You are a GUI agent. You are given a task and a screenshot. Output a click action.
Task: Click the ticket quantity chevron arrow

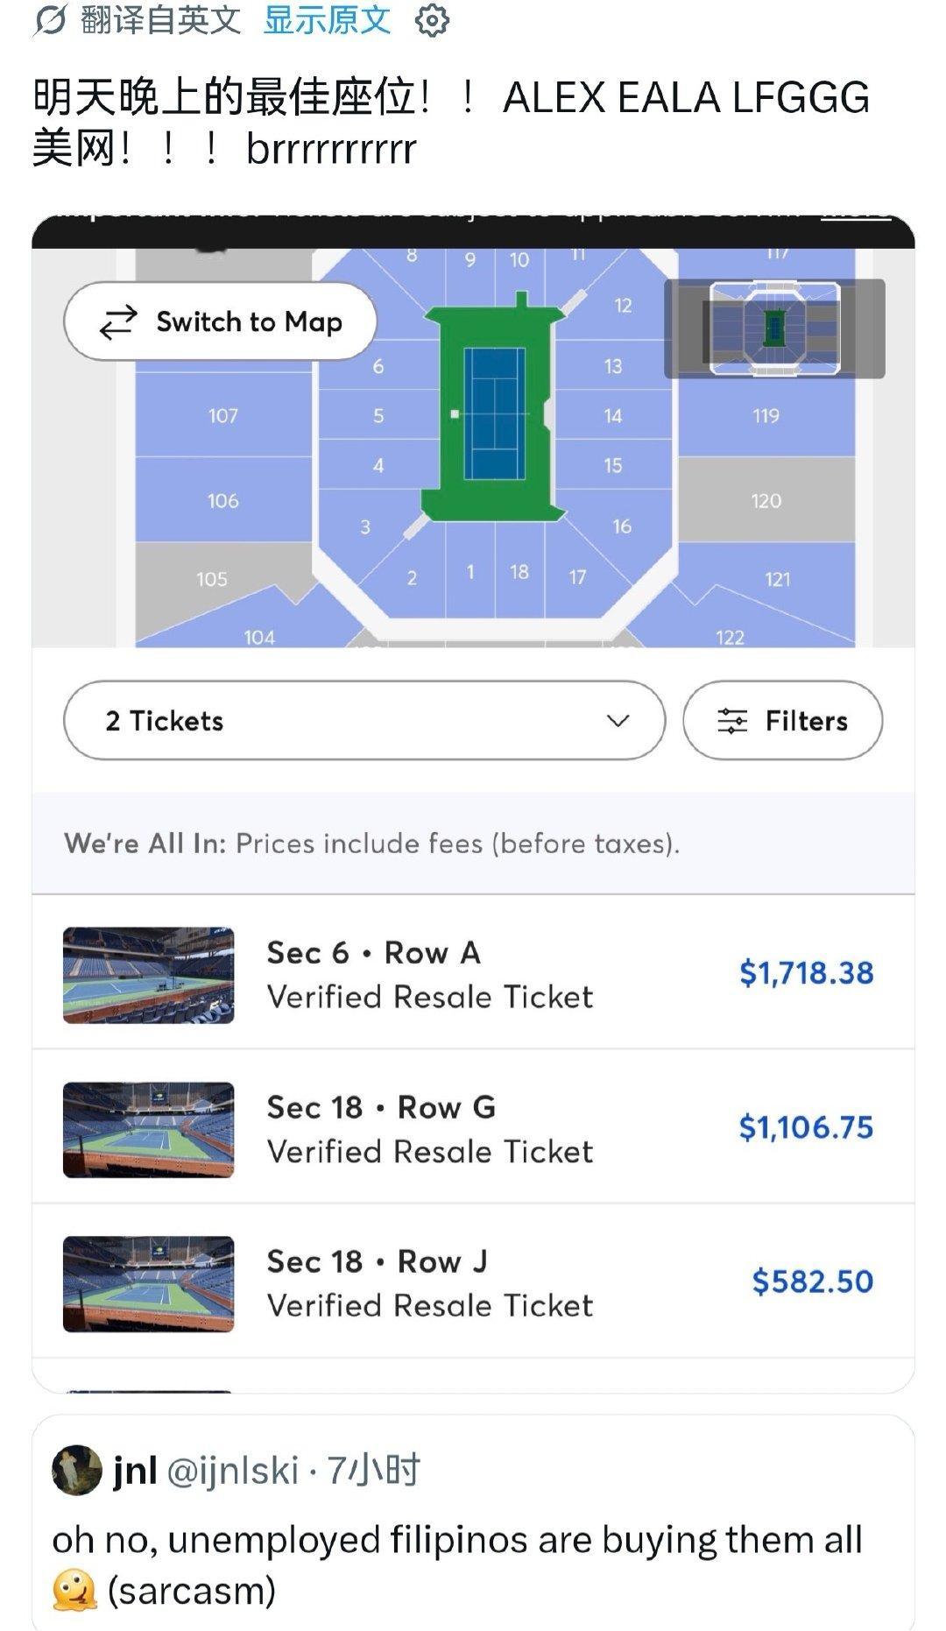click(x=618, y=721)
